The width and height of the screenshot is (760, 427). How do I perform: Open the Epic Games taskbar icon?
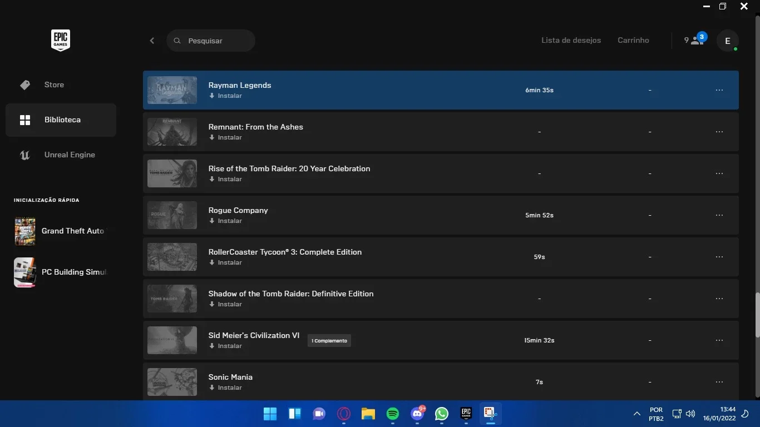466,414
